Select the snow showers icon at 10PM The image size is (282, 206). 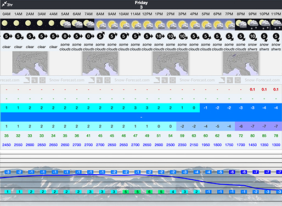(x=264, y=25)
